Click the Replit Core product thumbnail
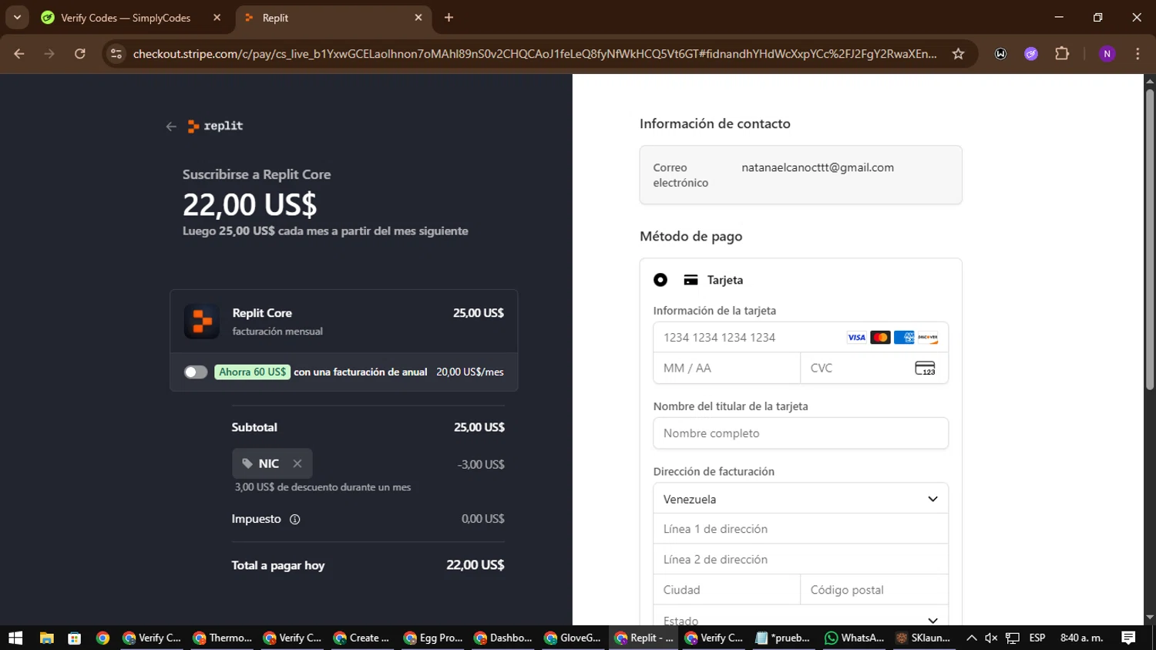The image size is (1156, 650). click(202, 322)
